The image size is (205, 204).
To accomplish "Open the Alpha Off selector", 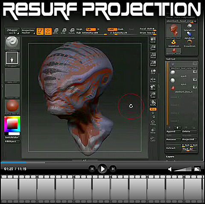I will (x=12, y=75).
